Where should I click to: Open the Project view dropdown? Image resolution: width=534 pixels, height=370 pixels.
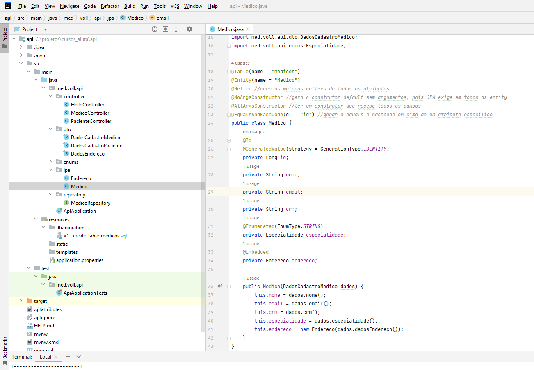[x=46, y=29]
